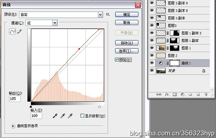The width and height of the screenshot is (216, 138).
Task: Select the bottom-left curve endpoint
Action: [32, 101]
